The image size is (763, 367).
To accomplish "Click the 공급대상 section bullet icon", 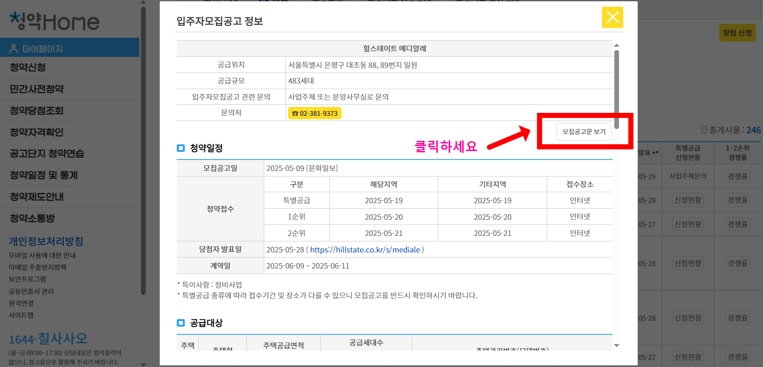I will [x=181, y=323].
